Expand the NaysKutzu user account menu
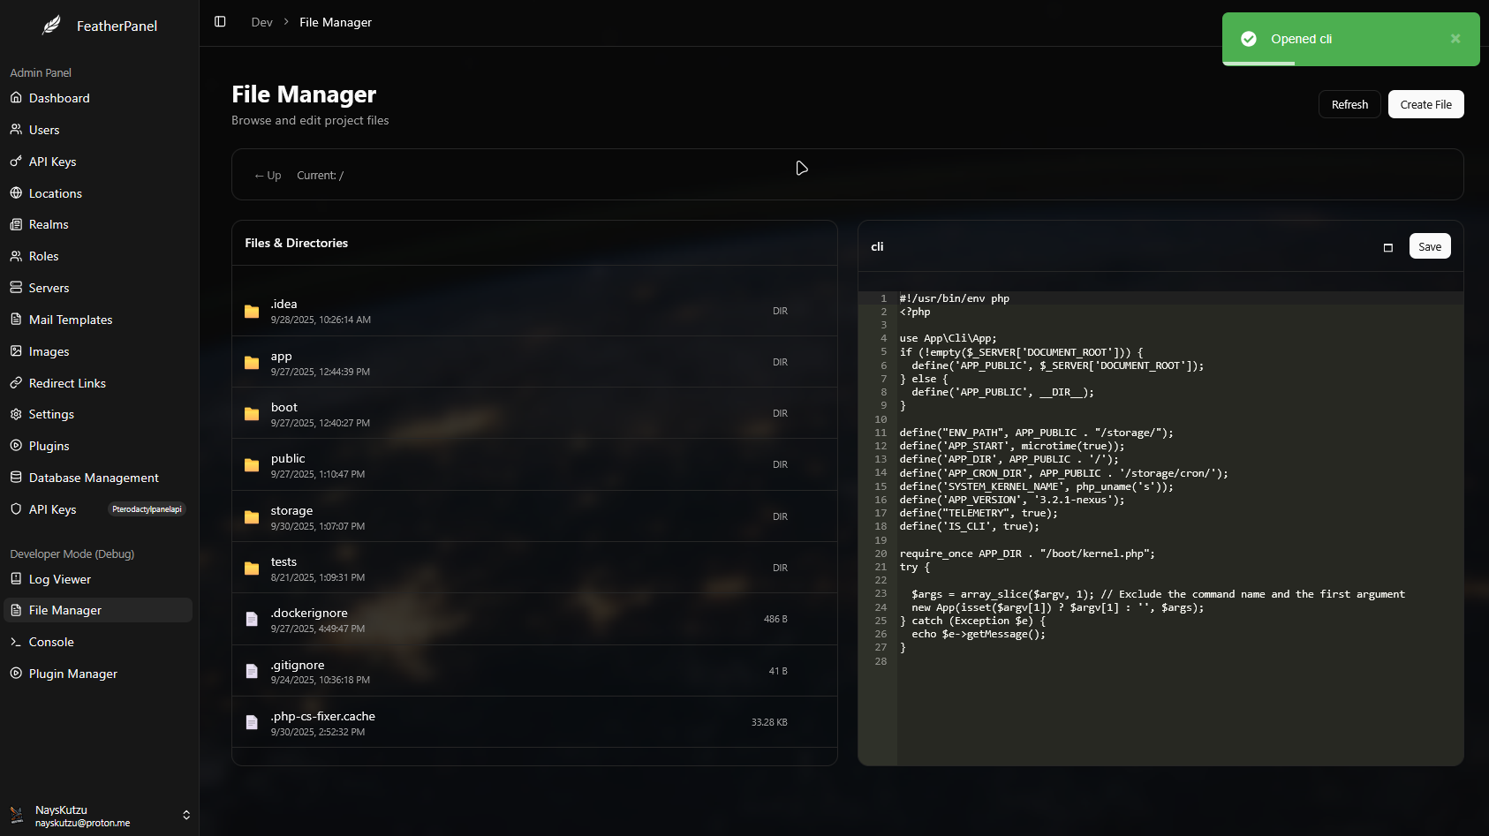1489x836 pixels. (186, 815)
